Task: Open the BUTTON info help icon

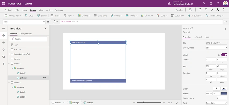Action: [x=192, y=28]
